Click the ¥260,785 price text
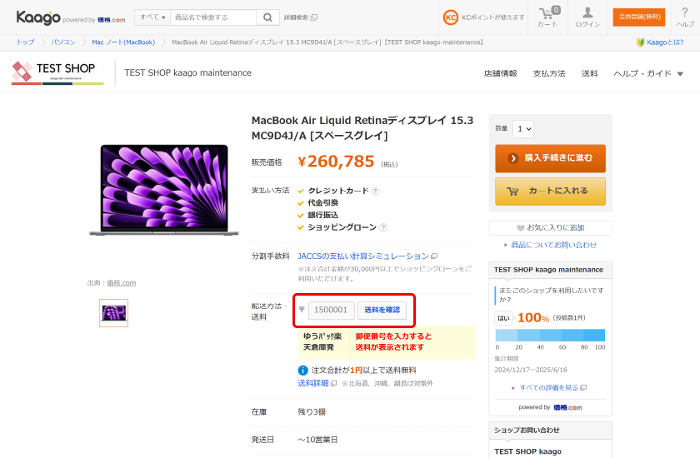The image size is (700, 458). pos(336,162)
